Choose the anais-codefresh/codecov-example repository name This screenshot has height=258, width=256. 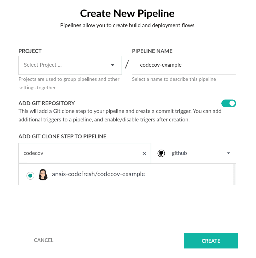(98, 174)
